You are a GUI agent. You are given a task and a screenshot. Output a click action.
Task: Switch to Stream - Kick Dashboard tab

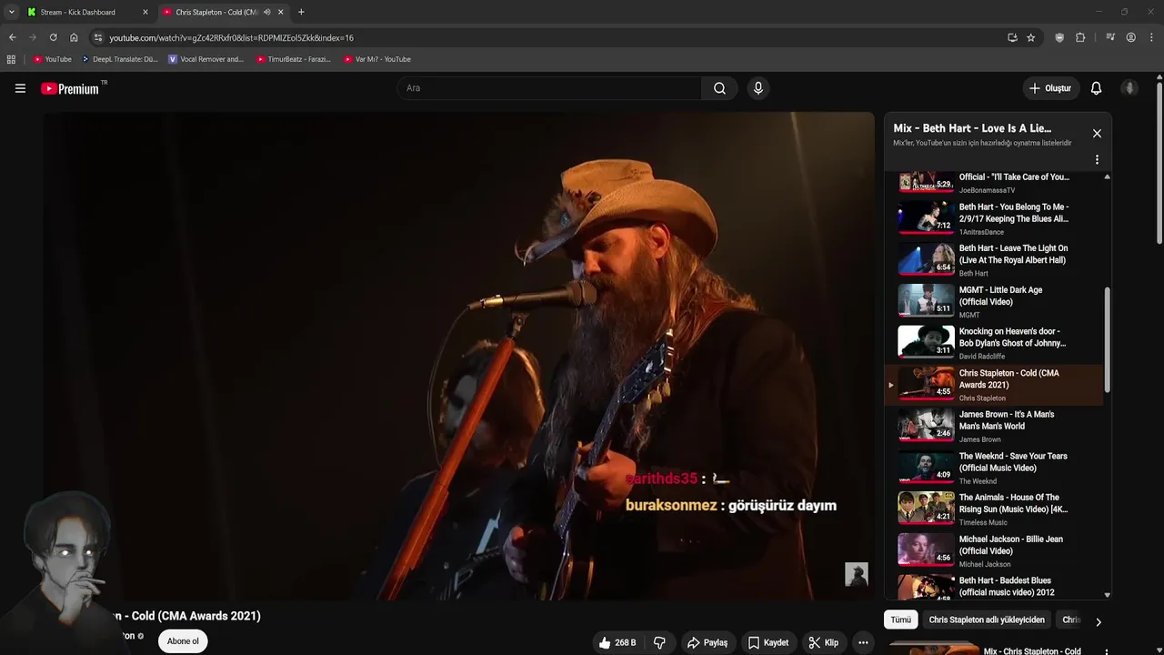point(87,12)
